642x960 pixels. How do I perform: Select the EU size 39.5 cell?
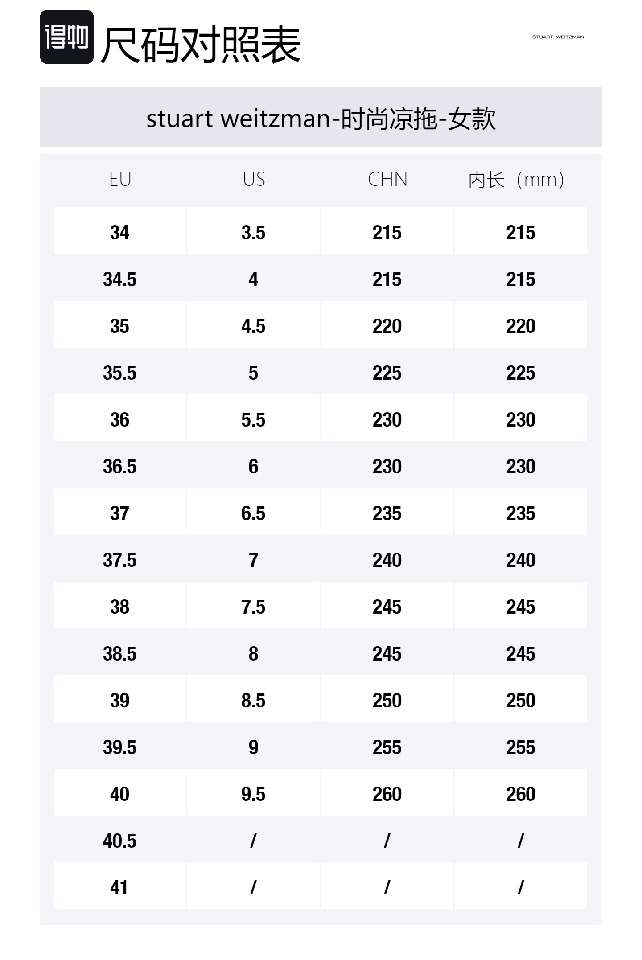coord(119,747)
